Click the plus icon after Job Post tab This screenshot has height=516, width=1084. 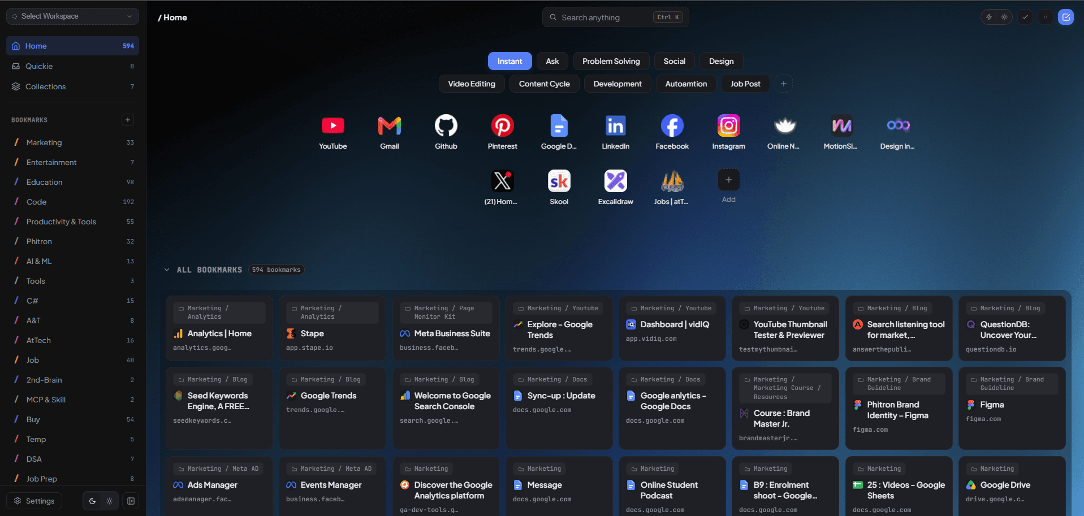click(784, 84)
